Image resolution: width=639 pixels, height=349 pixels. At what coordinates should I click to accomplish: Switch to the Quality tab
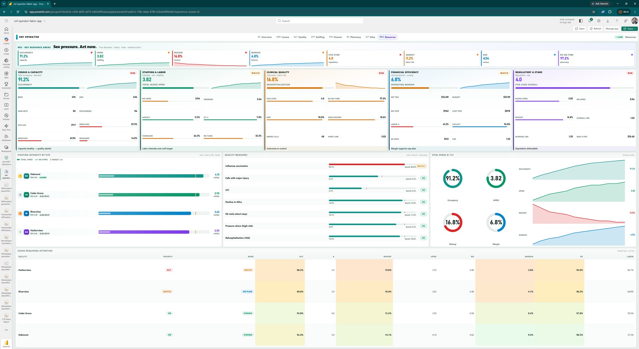pyautogui.click(x=300, y=37)
